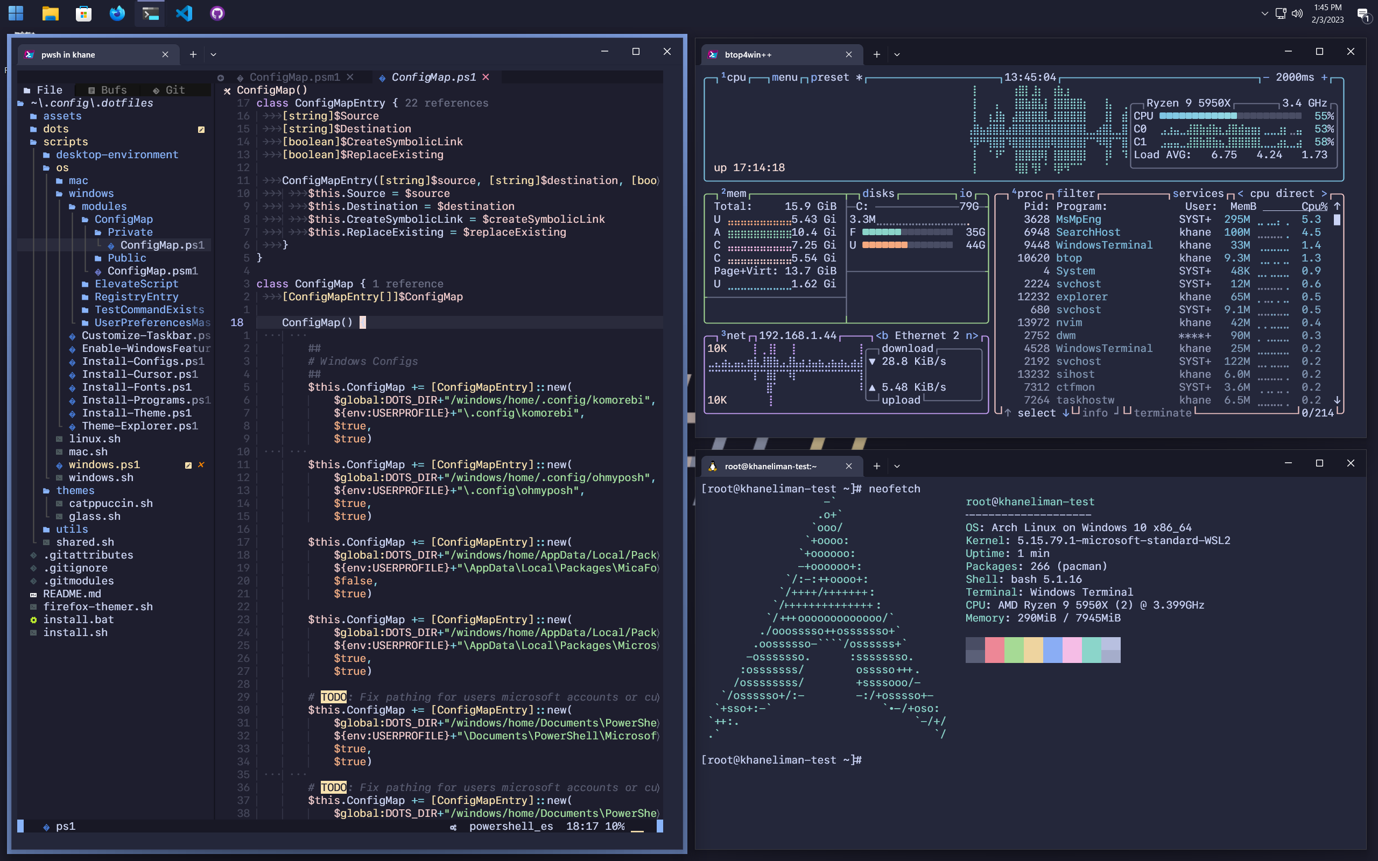Launch Visual Studio Code from taskbar
Image resolution: width=1378 pixels, height=861 pixels.
pyautogui.click(x=184, y=13)
